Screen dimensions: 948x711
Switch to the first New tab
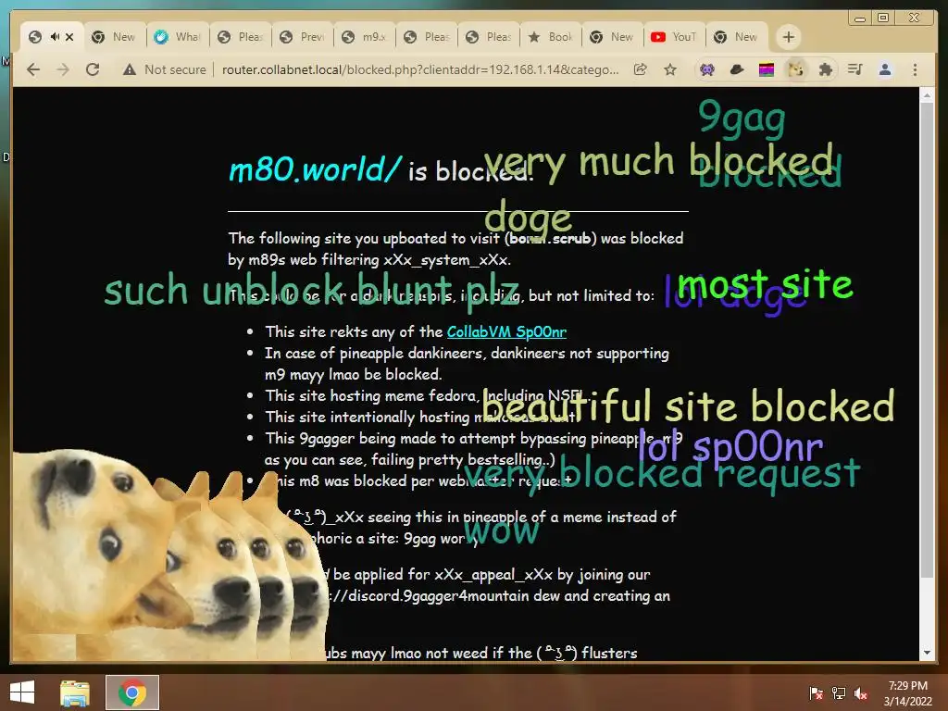[x=115, y=37]
